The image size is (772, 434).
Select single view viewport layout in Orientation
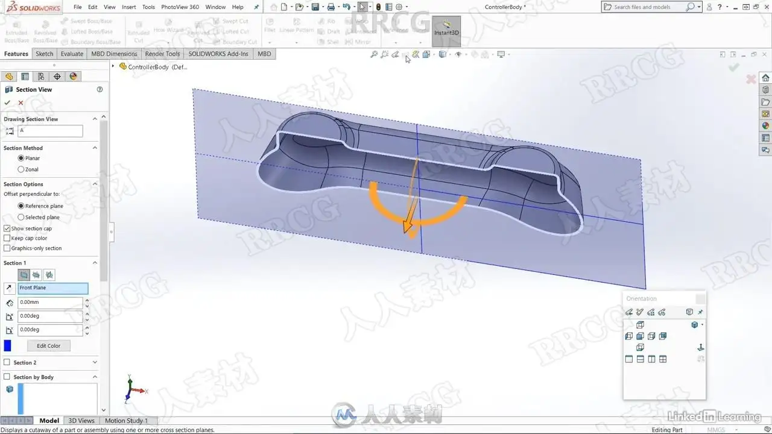629,359
